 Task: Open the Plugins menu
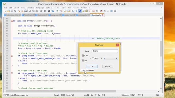(76, 8)
